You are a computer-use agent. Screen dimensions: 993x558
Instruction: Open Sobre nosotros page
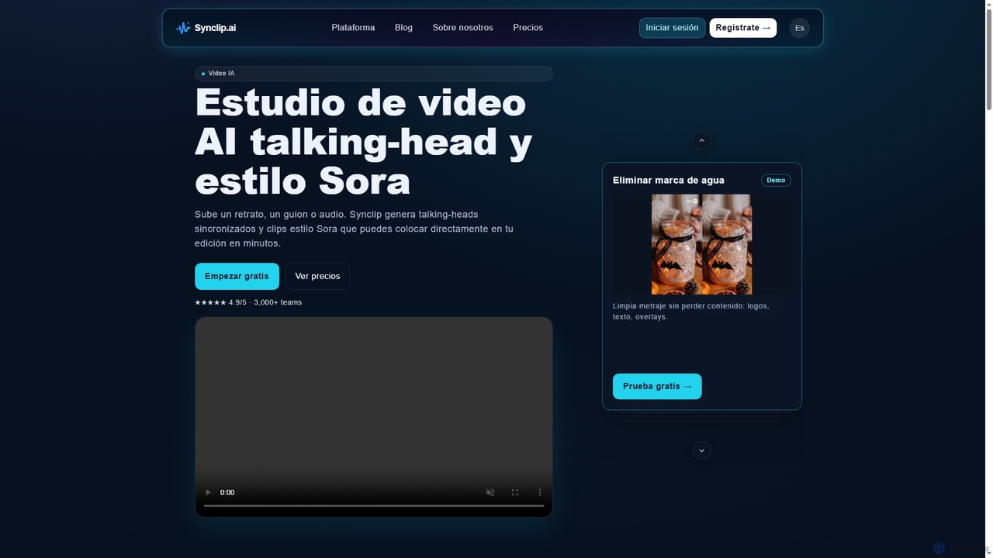tap(462, 28)
